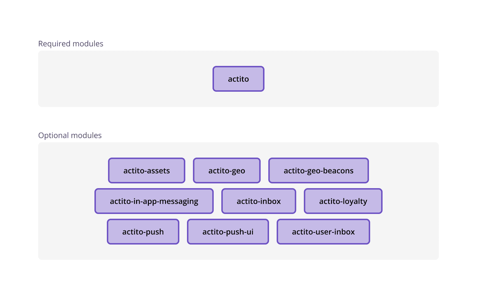Open the actito-push-ui module
This screenshot has height=298, width=477.
(228, 232)
